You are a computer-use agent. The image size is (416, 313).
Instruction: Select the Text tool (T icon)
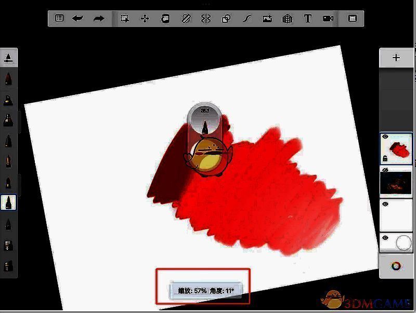coord(307,18)
